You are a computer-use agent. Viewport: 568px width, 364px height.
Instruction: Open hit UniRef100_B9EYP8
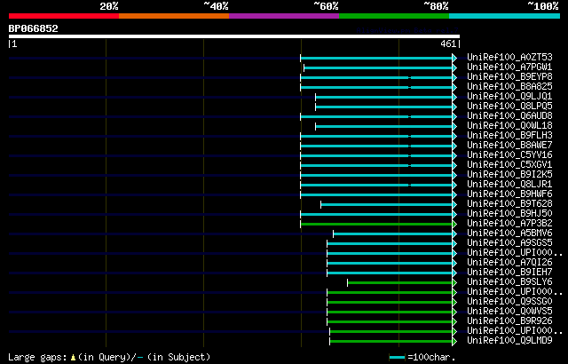(x=509, y=76)
